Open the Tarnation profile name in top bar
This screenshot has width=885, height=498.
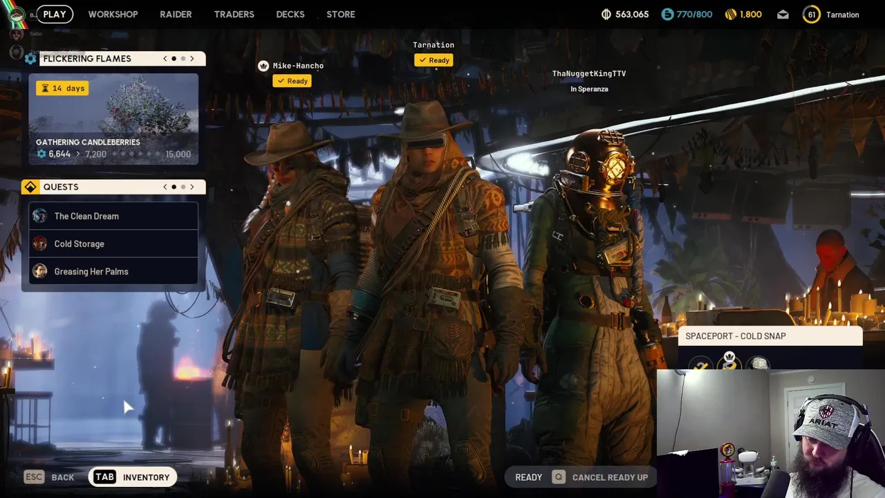[842, 15]
